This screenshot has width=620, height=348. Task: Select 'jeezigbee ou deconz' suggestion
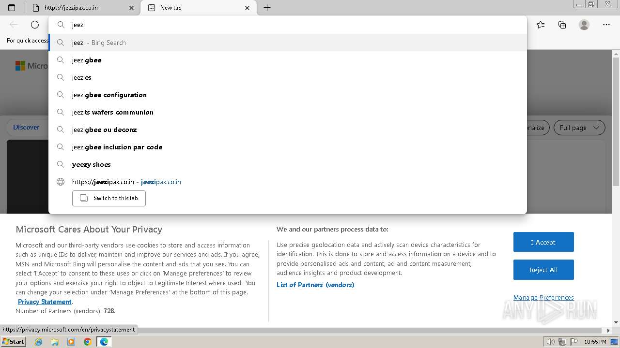pos(288,130)
